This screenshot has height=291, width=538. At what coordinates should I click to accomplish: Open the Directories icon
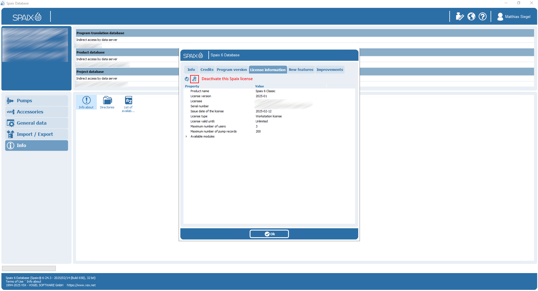(x=107, y=102)
